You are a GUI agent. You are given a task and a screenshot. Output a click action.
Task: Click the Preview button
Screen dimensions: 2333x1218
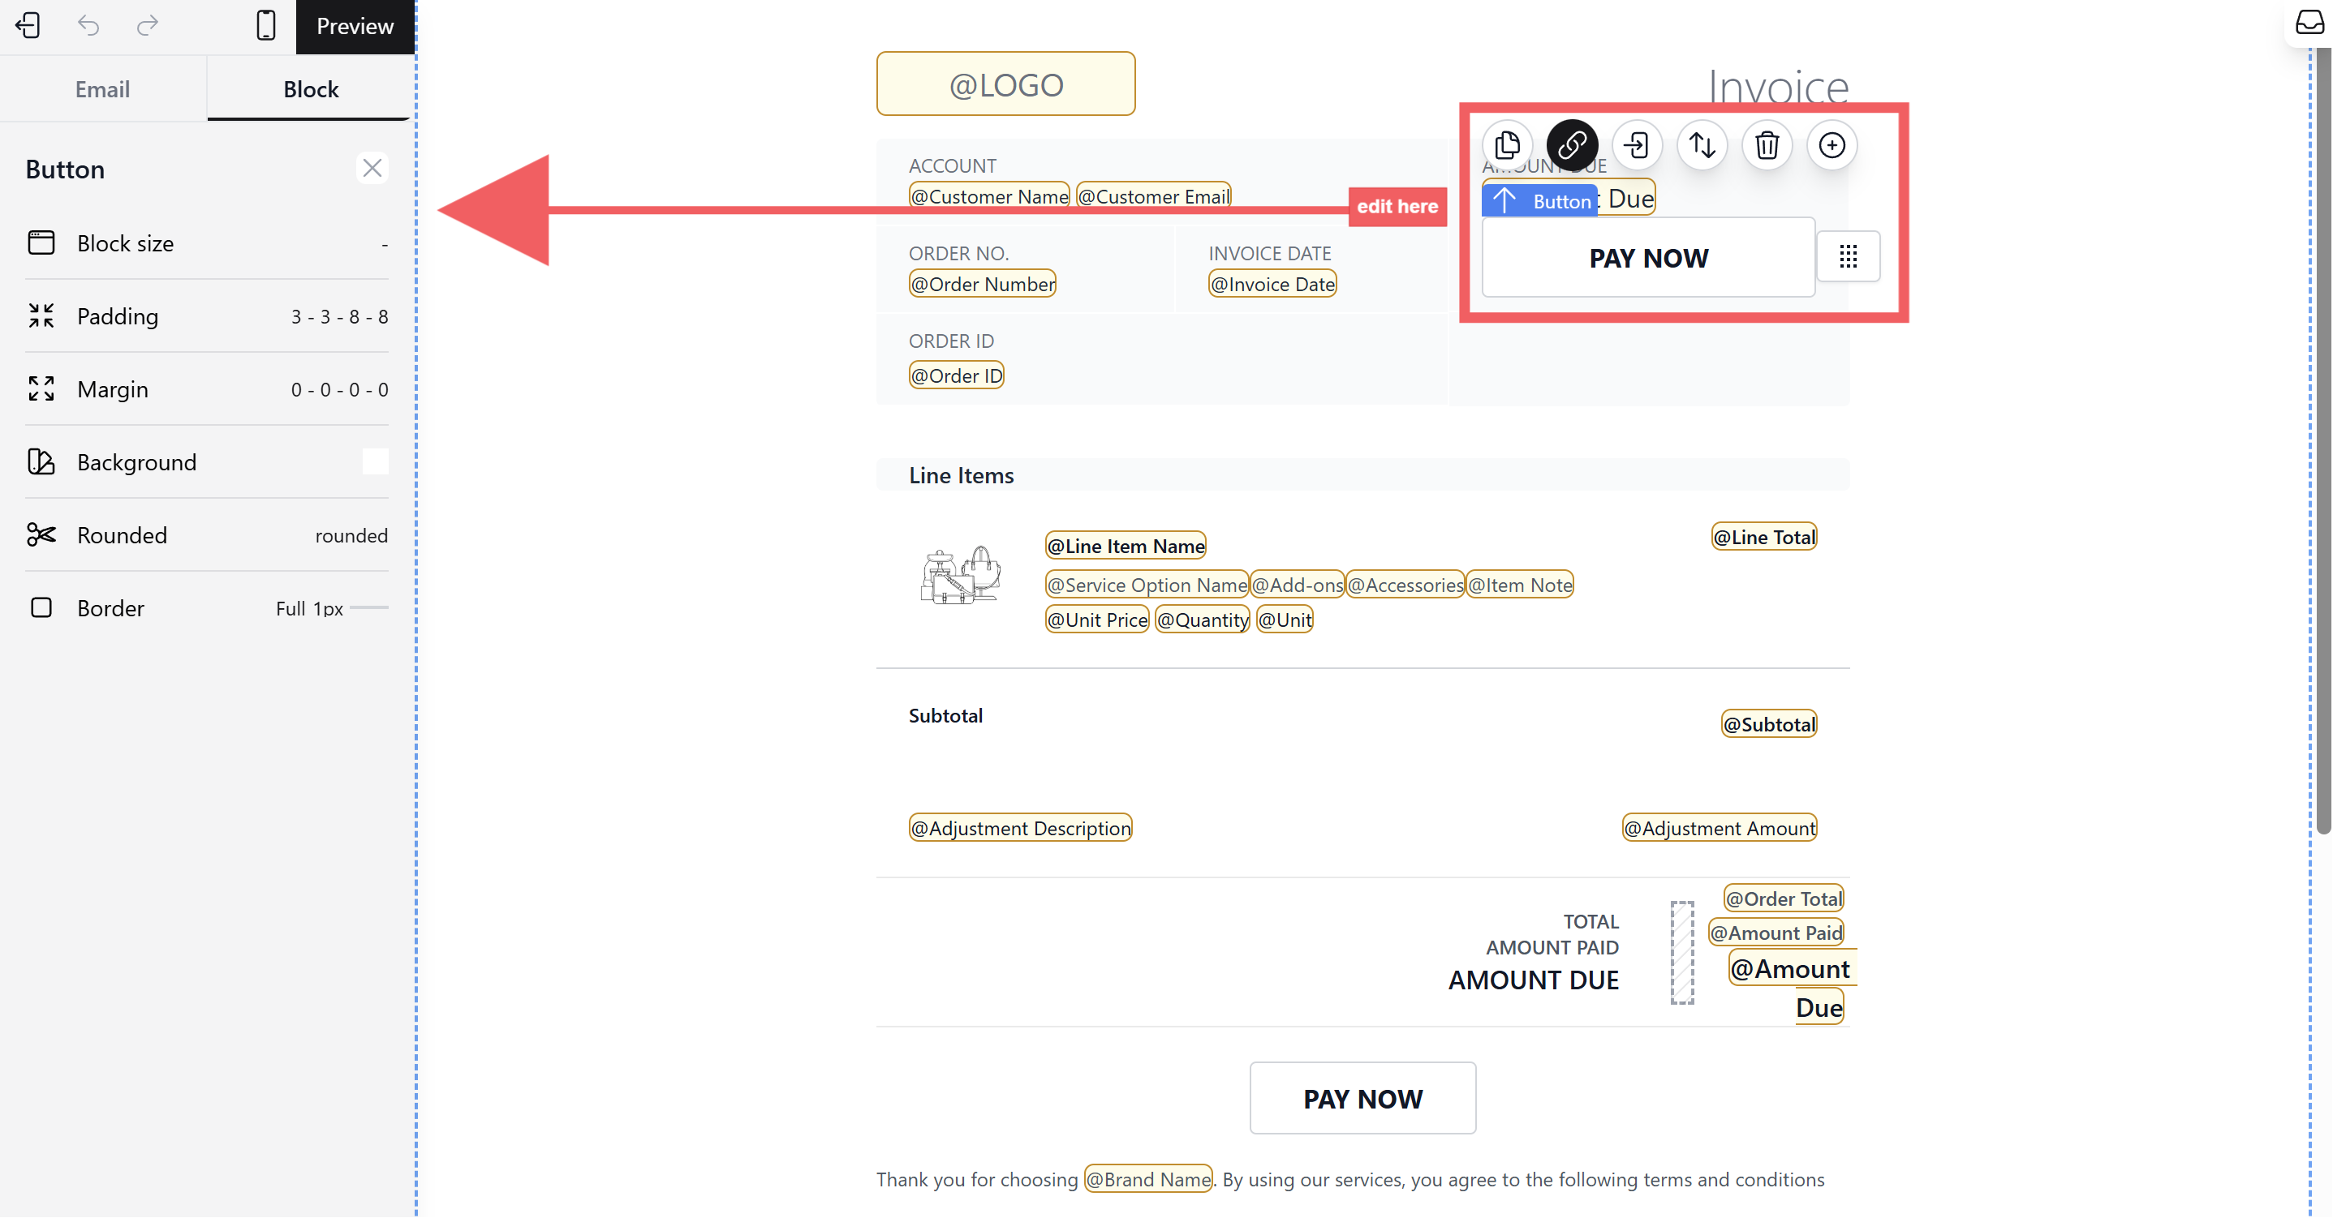[354, 26]
